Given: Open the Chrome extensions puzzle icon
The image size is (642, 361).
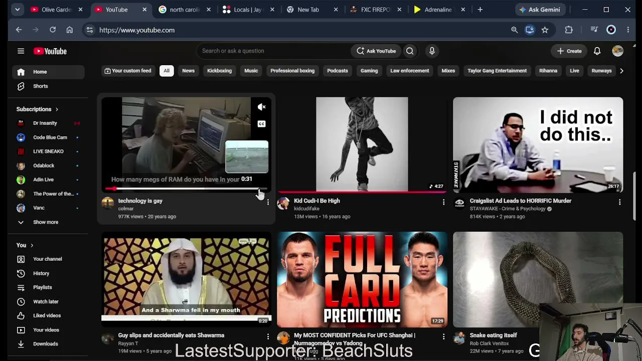Looking at the screenshot, I should 569,30.
